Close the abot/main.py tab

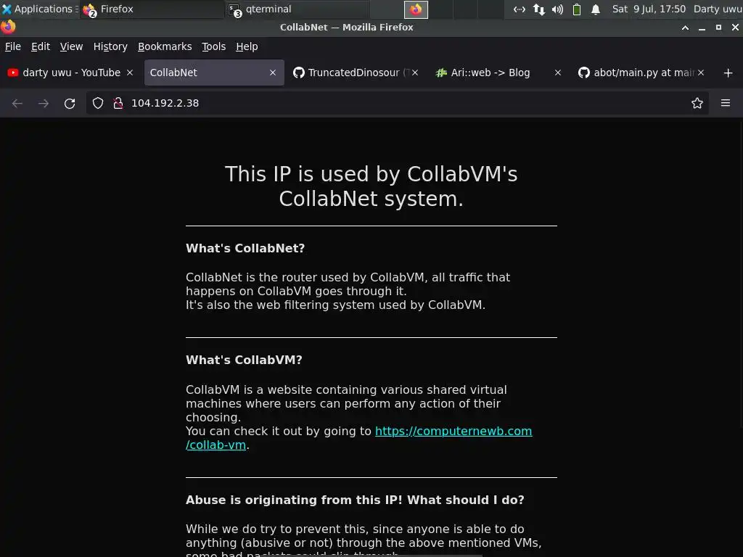coord(701,73)
